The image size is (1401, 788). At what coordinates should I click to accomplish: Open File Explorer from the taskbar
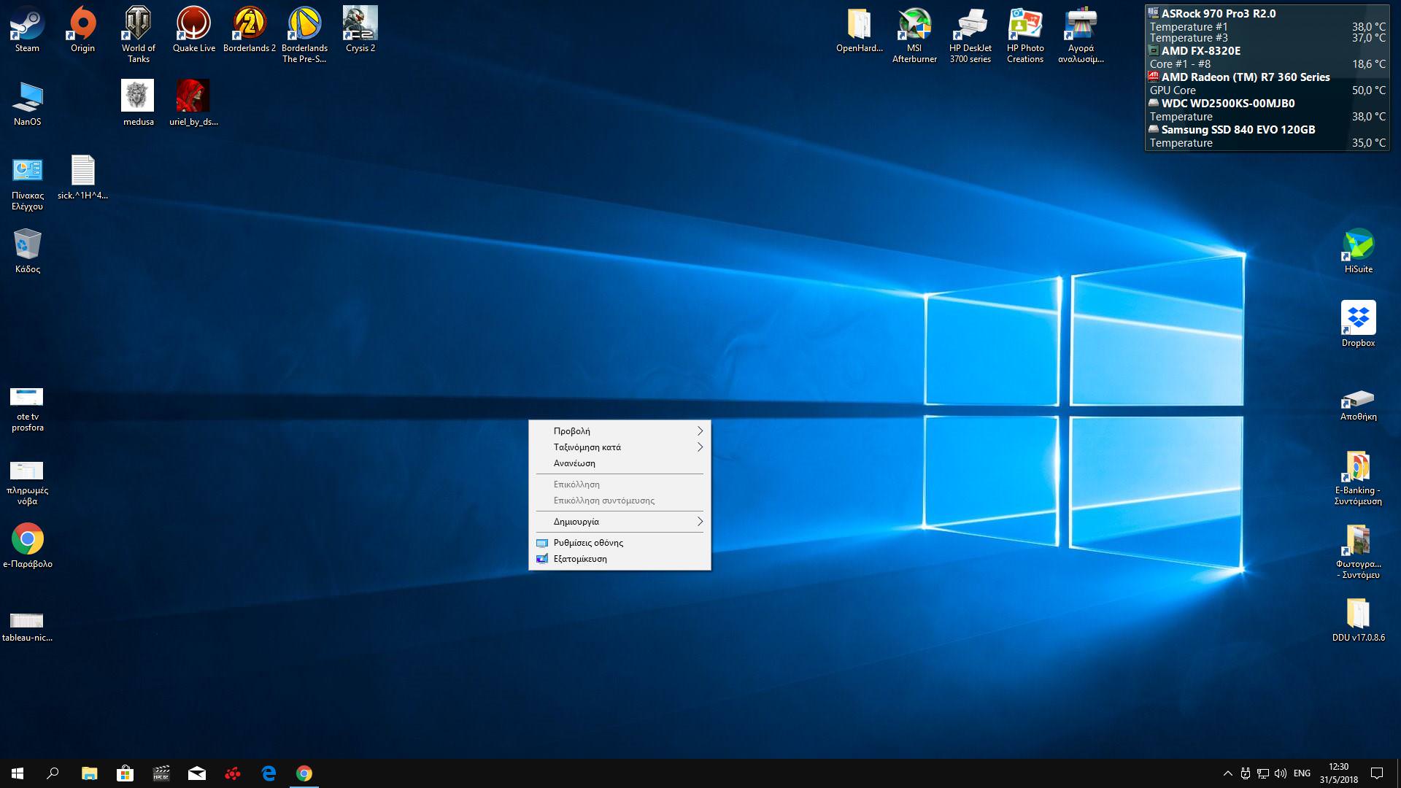tap(89, 773)
